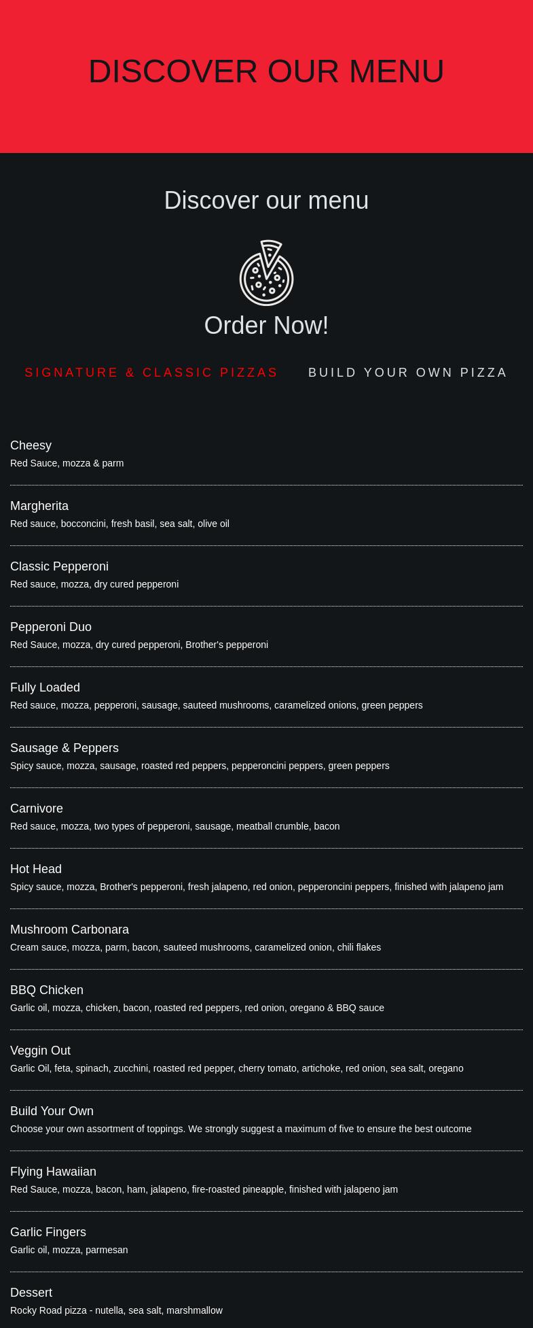Select the Fully Loaded pizza
The height and width of the screenshot is (1328, 533).
click(x=45, y=687)
